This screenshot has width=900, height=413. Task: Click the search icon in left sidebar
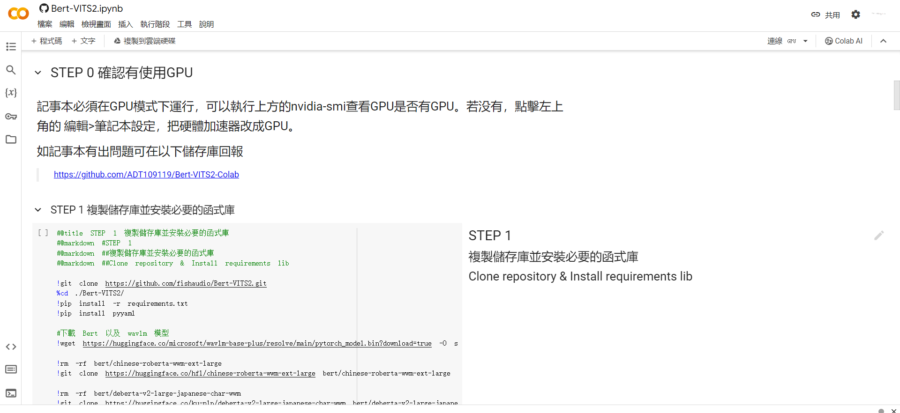pyautogui.click(x=11, y=70)
